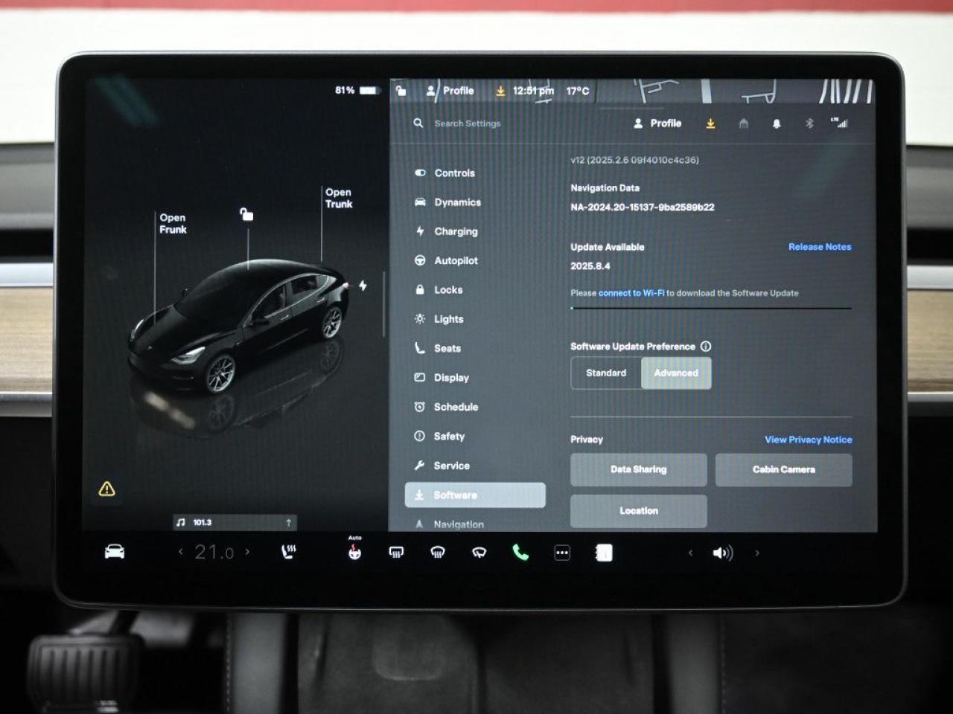Tap the NA-2024.20-15137 navigation data text

tap(643, 208)
